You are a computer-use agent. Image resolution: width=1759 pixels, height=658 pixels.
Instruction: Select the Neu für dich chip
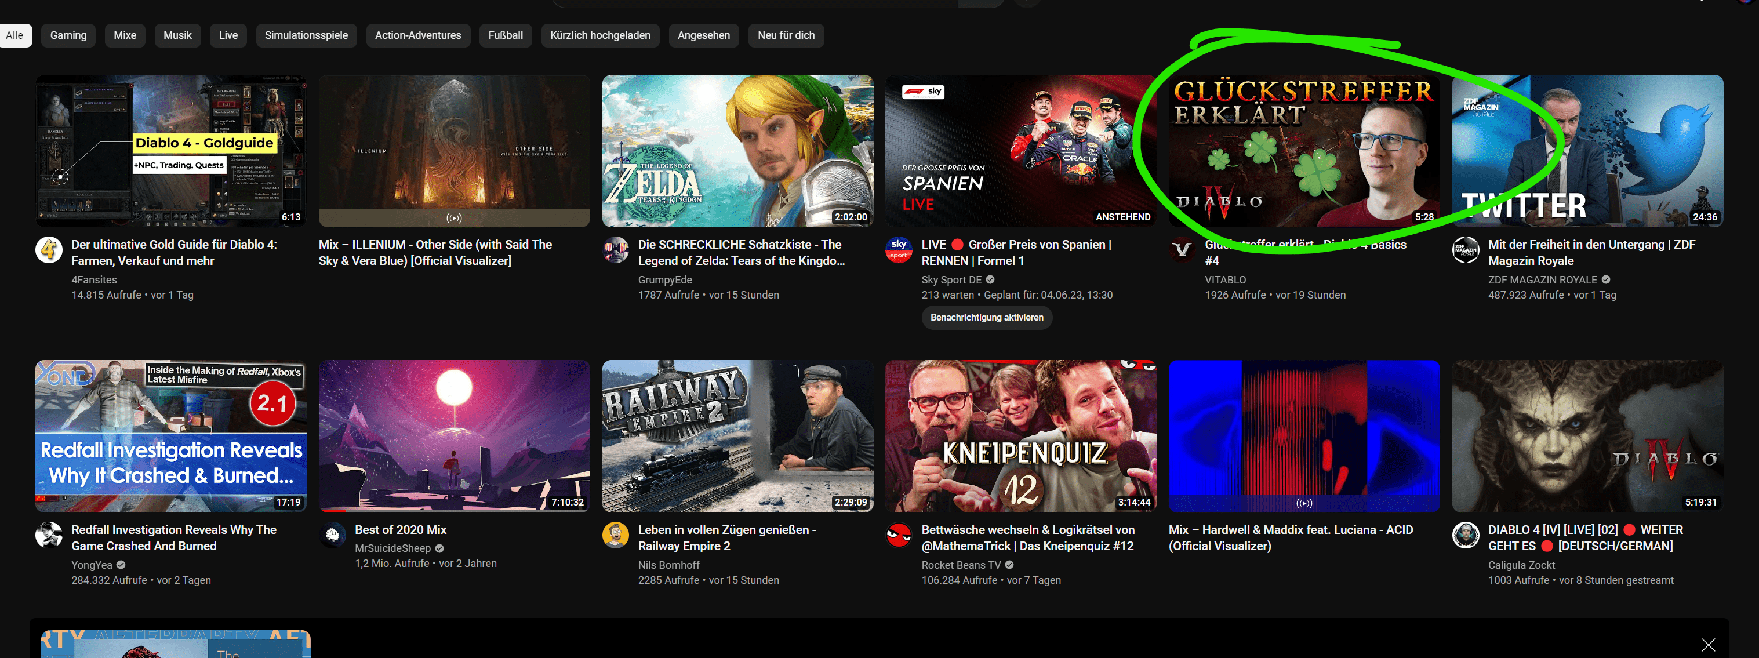point(786,35)
